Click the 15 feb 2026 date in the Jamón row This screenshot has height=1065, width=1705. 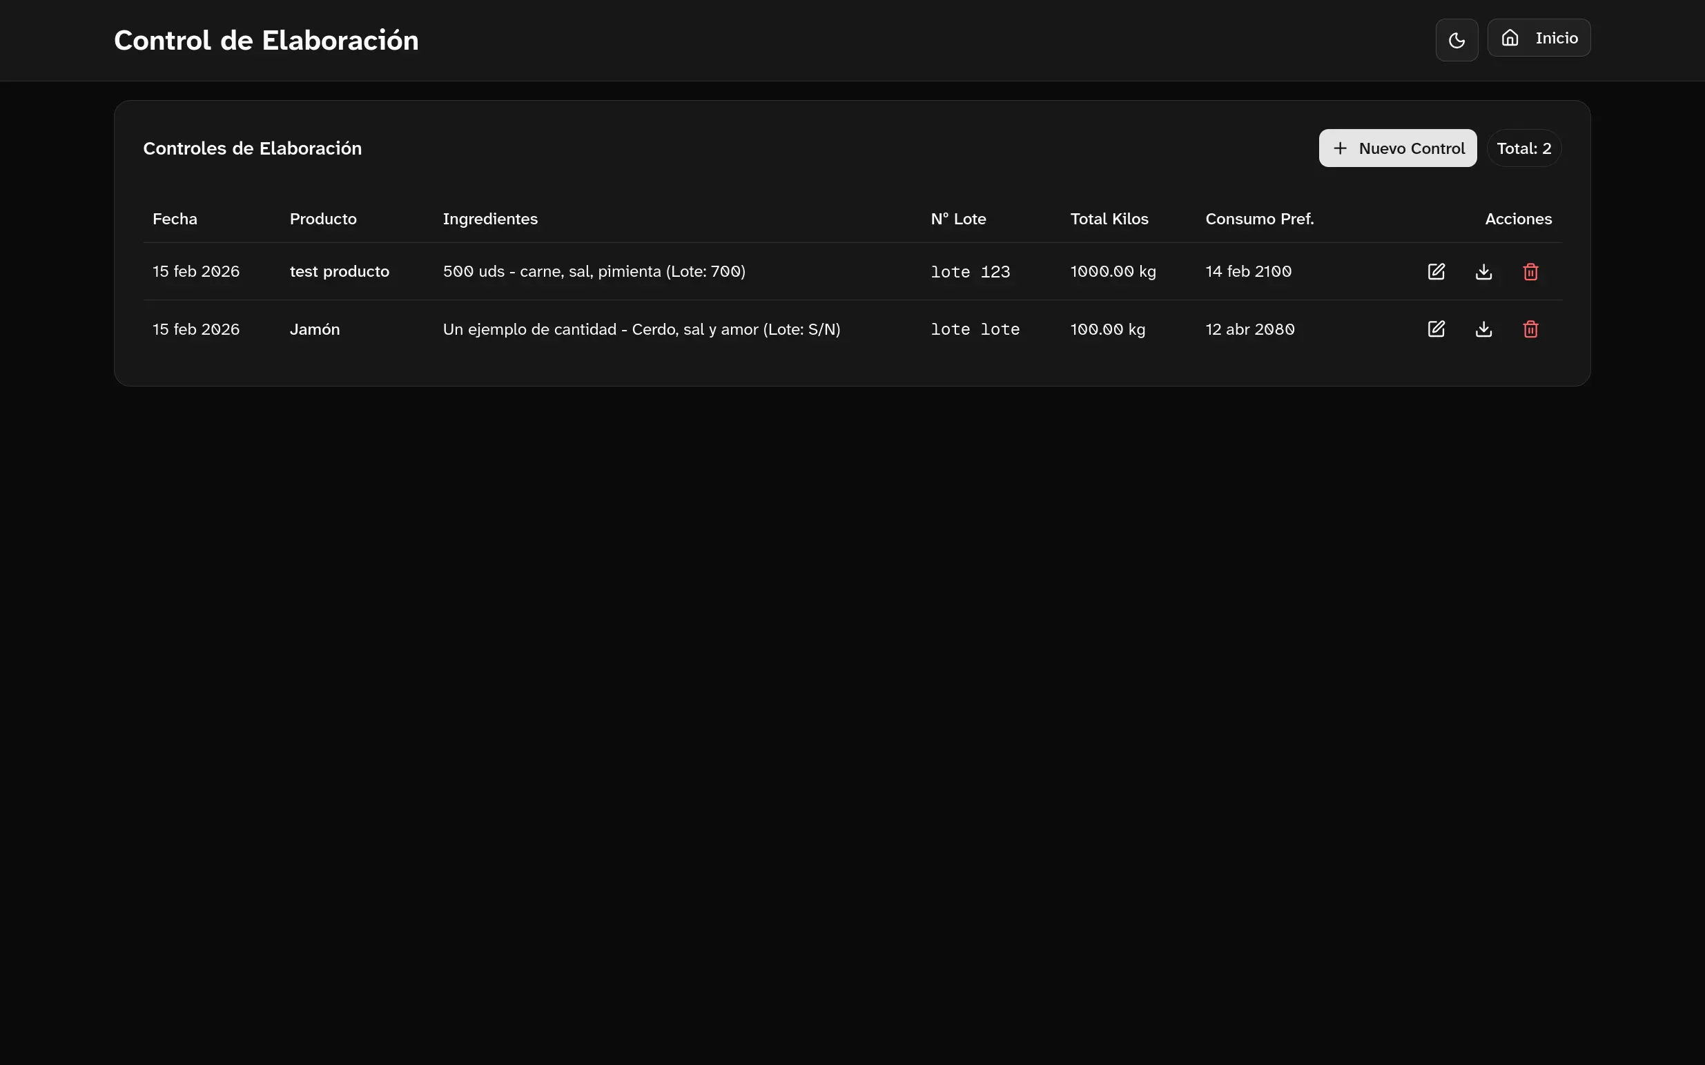pos(196,329)
